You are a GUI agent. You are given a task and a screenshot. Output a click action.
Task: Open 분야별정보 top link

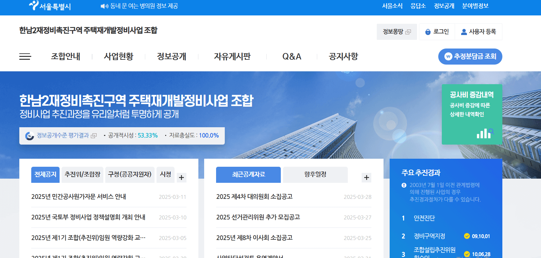coord(475,6)
